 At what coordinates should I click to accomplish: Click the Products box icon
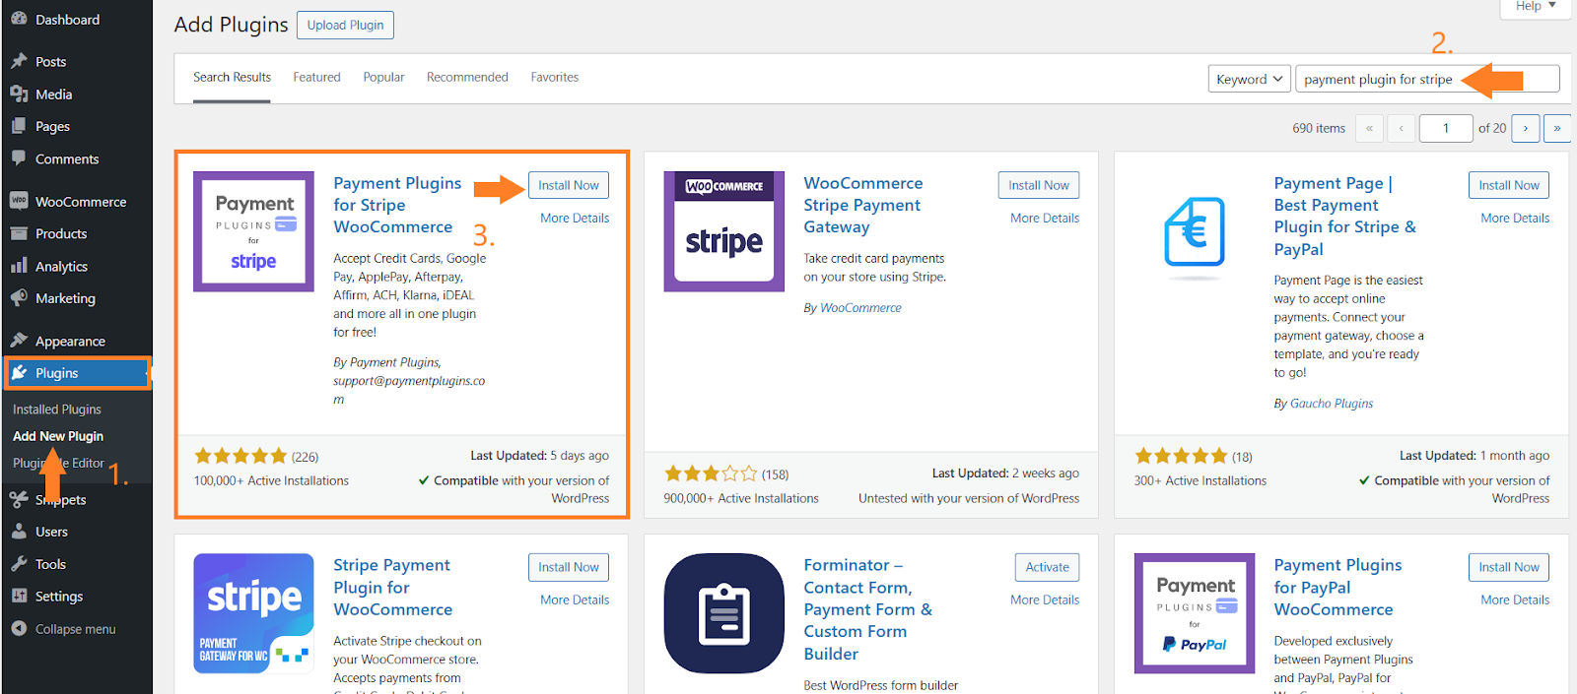19,233
